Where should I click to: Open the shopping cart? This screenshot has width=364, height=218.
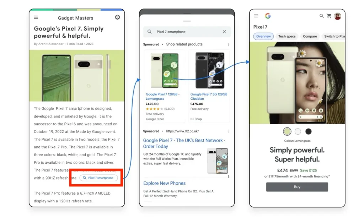(x=329, y=16)
